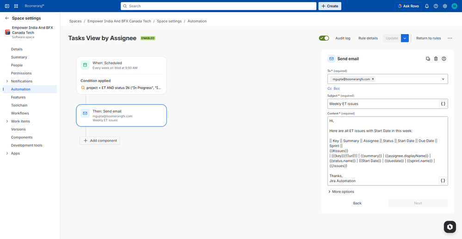Expand More options
The height and width of the screenshot is (239, 462).
341,191
